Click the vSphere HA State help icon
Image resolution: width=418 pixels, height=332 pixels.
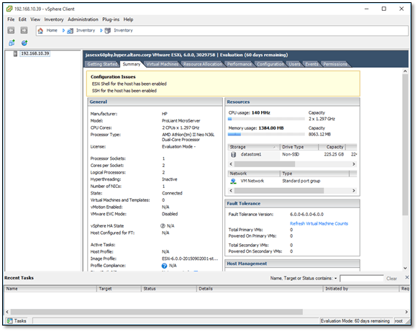point(163,226)
